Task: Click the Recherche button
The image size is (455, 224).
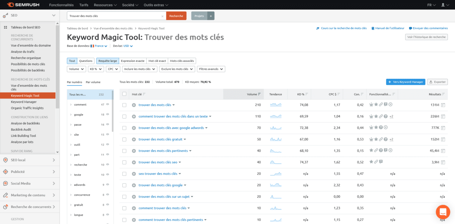Action: pos(176,16)
